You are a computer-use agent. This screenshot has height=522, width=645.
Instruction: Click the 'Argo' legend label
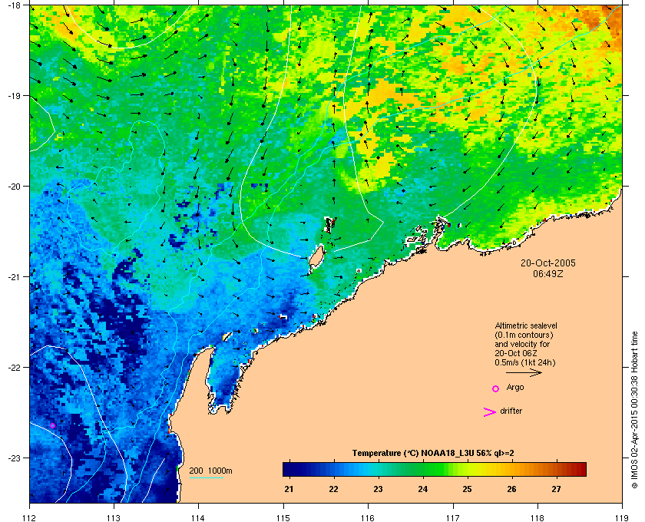[515, 387]
